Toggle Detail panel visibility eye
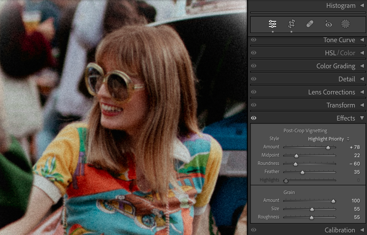Screen dimensions: 367x235 254,79
